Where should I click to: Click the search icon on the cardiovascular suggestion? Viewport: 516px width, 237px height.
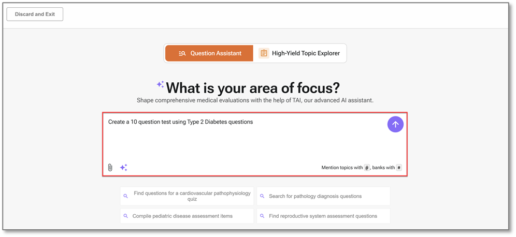tap(126, 196)
